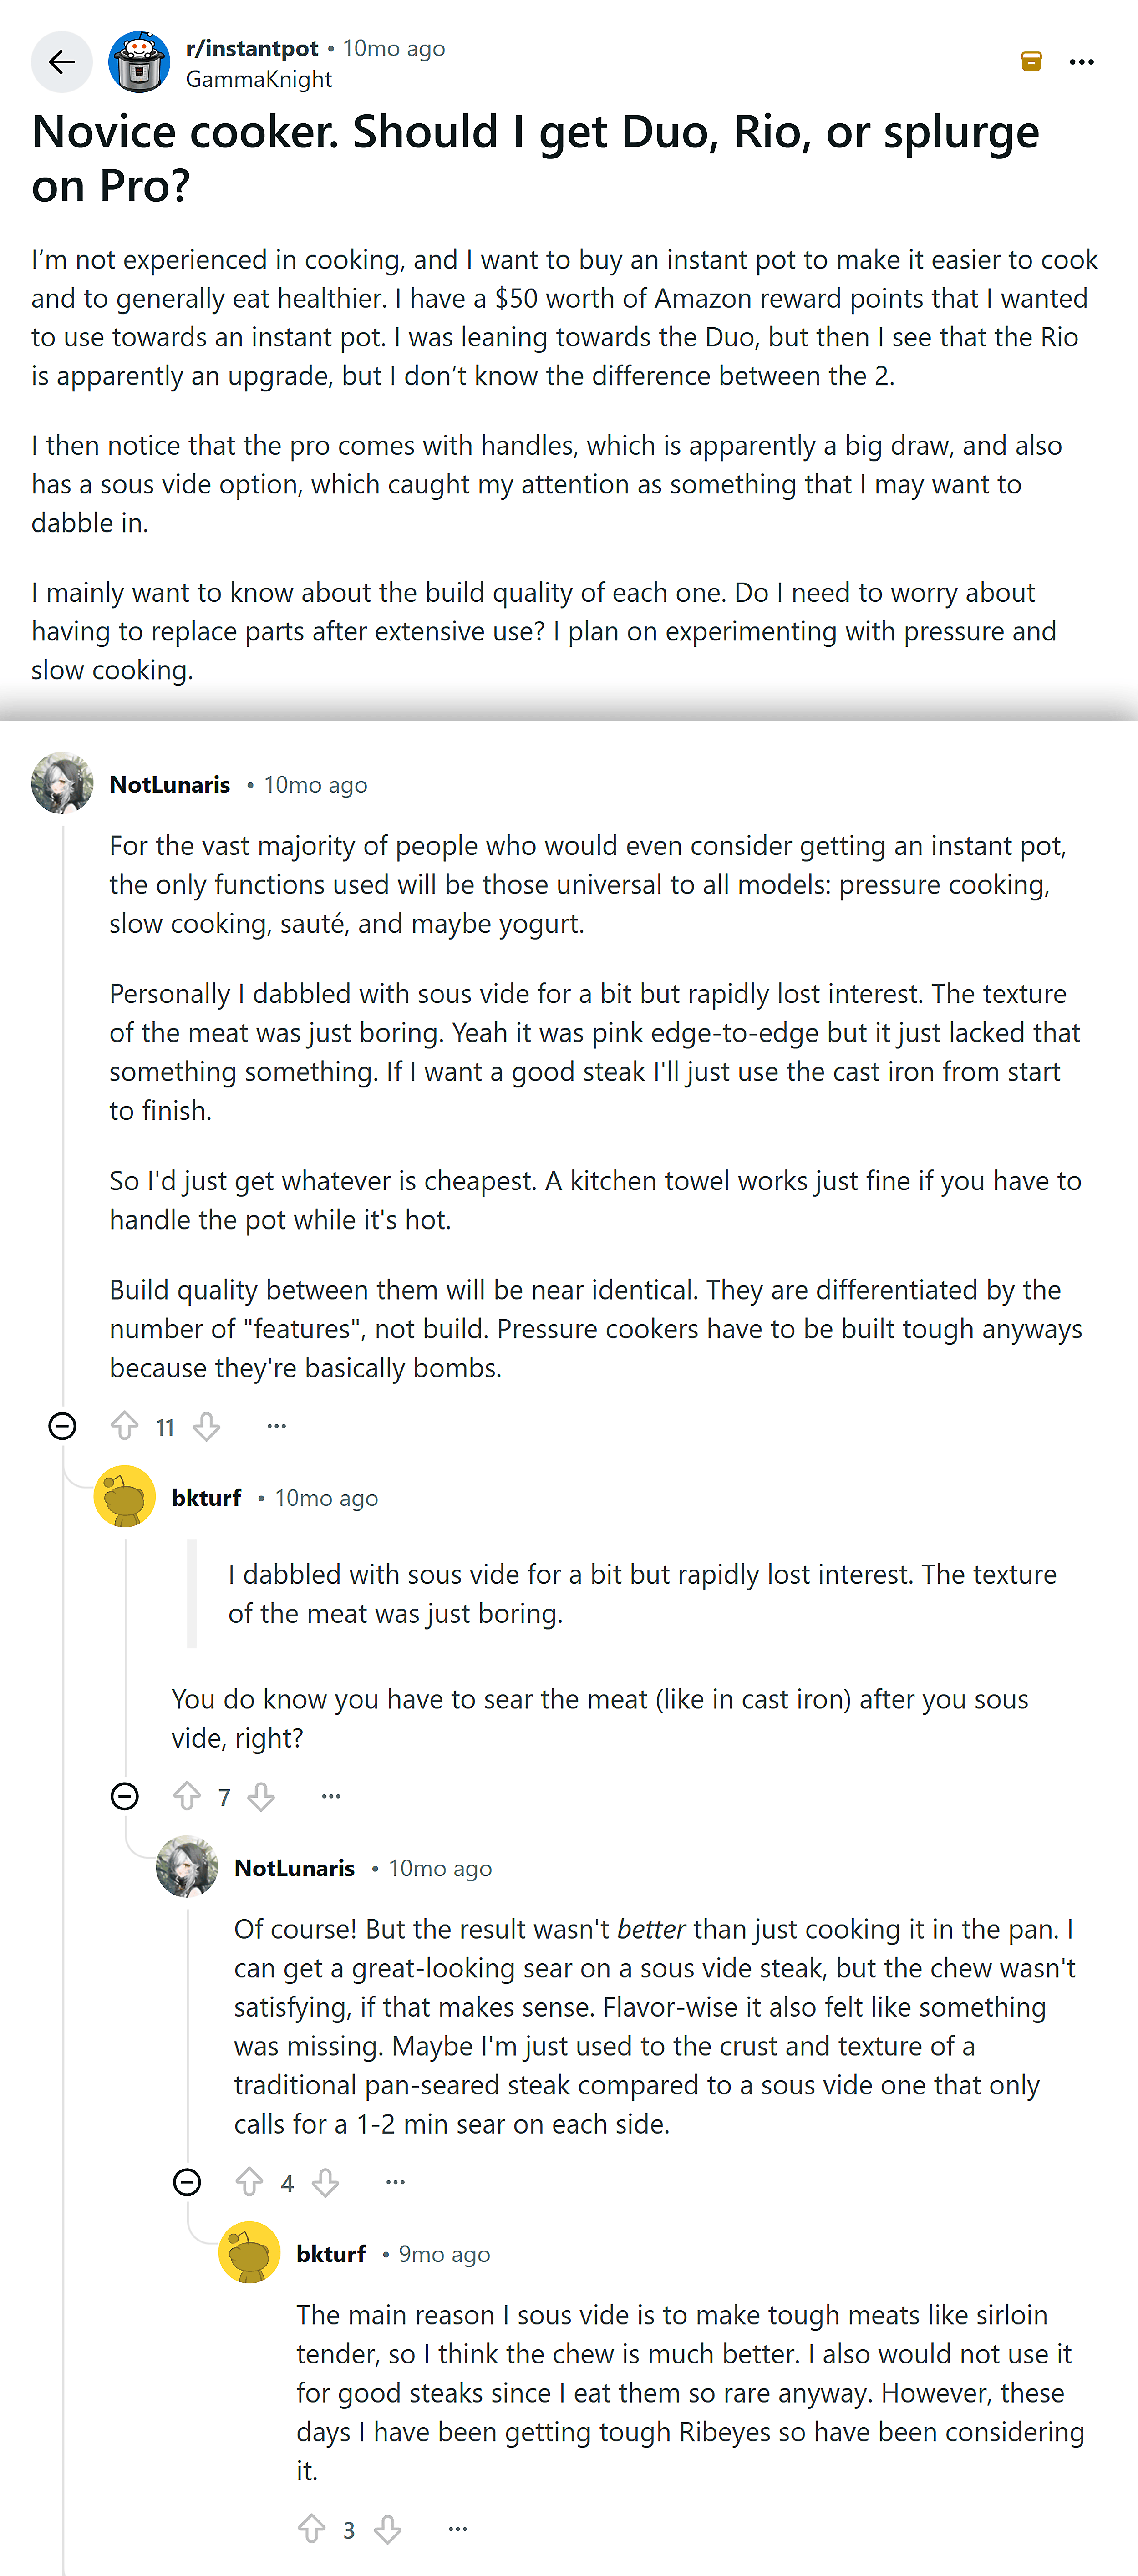Open the options menu on the last comment

[458, 2528]
